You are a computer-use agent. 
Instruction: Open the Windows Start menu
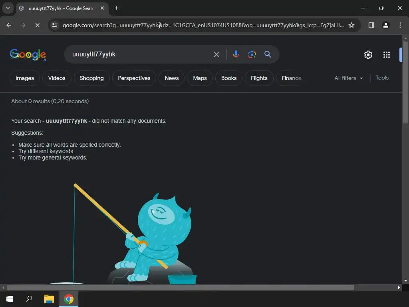pos(10,299)
